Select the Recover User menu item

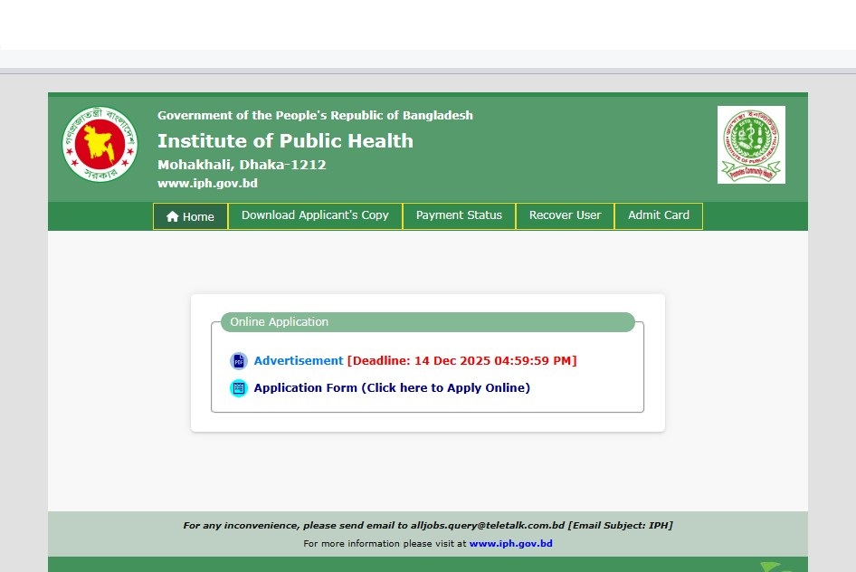[x=565, y=215]
